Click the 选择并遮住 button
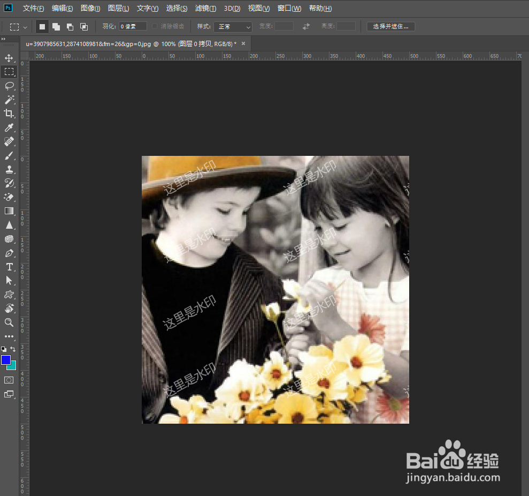 (x=390, y=26)
